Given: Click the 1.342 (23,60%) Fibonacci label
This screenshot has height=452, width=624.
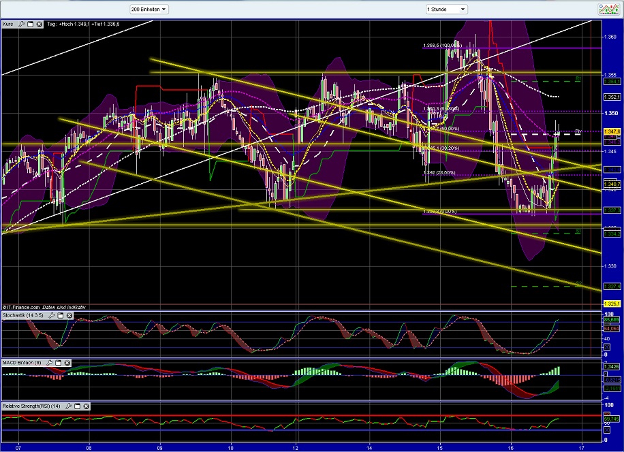Looking at the screenshot, I should [x=439, y=172].
